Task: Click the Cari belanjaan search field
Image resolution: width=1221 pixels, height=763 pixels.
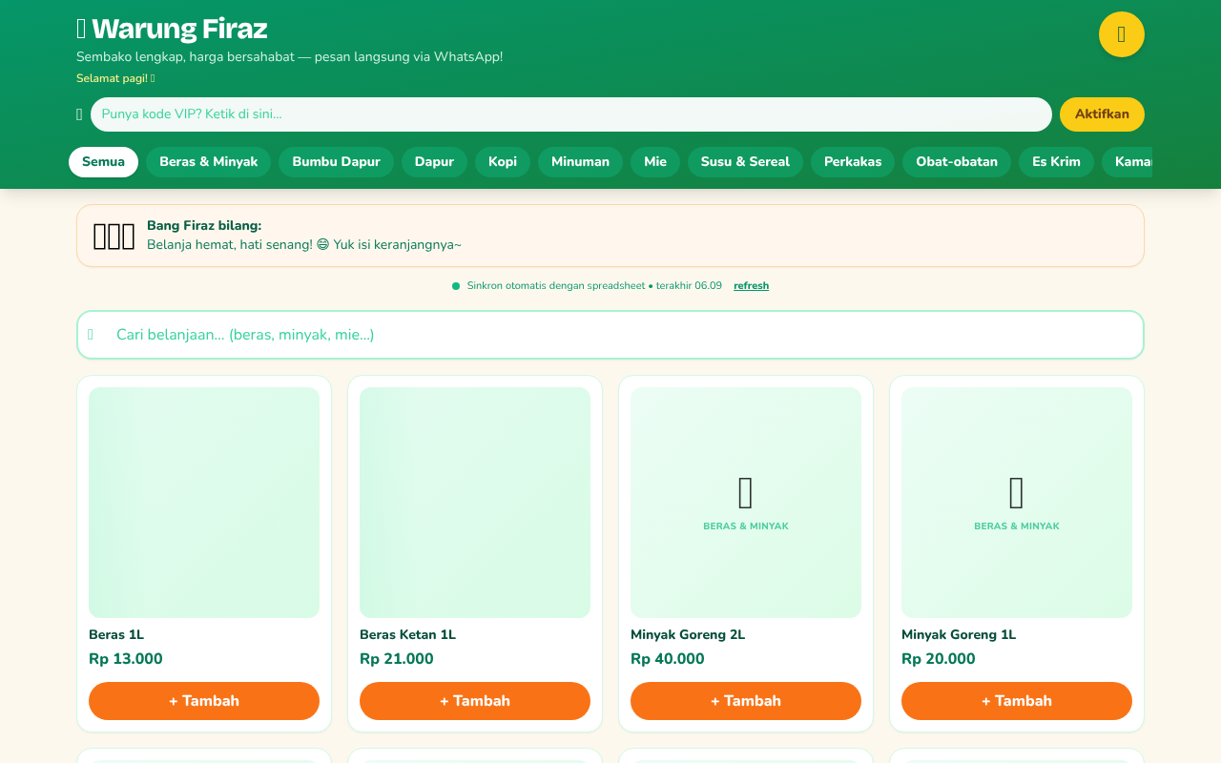Action: pyautogui.click(x=610, y=335)
